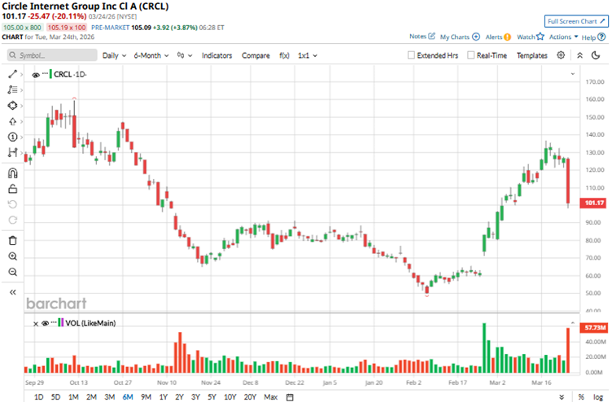Select the trend line drawing tool
The width and height of the screenshot is (612, 402).
point(12,74)
